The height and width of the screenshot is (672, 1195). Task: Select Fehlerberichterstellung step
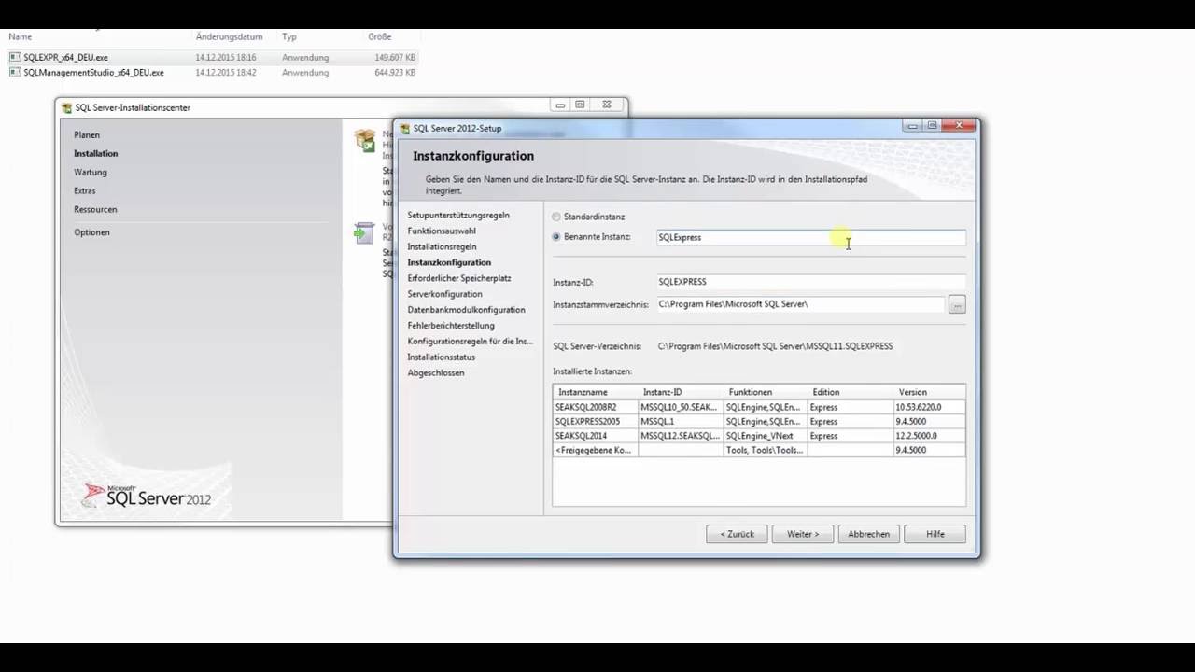click(451, 326)
